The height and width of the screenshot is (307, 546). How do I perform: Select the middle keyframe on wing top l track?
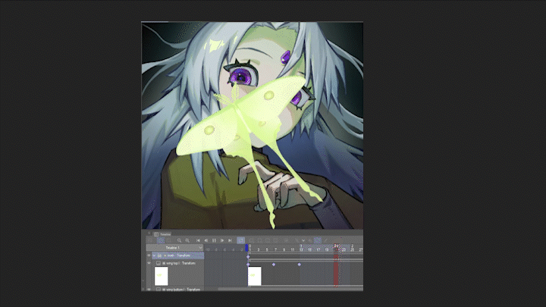pos(274,265)
